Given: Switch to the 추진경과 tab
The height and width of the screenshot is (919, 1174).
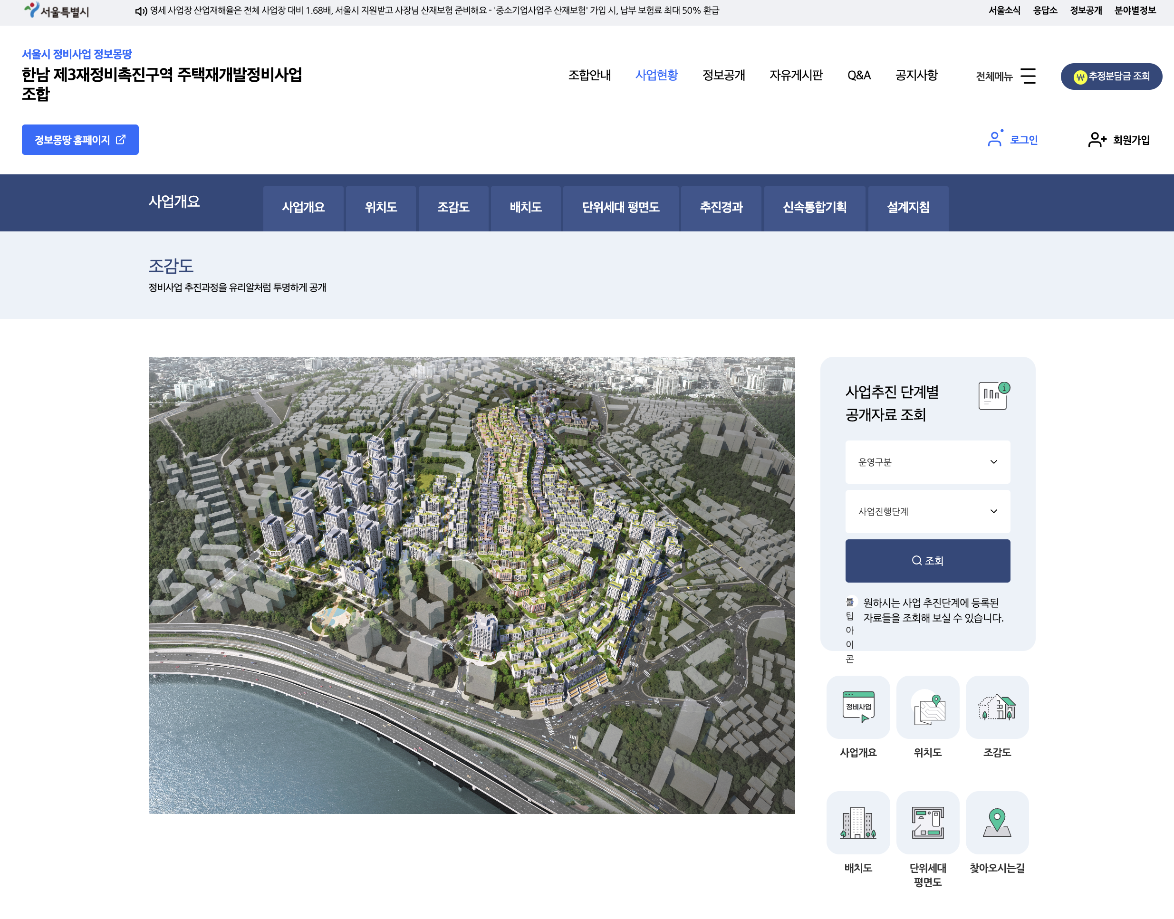Looking at the screenshot, I should 721,207.
